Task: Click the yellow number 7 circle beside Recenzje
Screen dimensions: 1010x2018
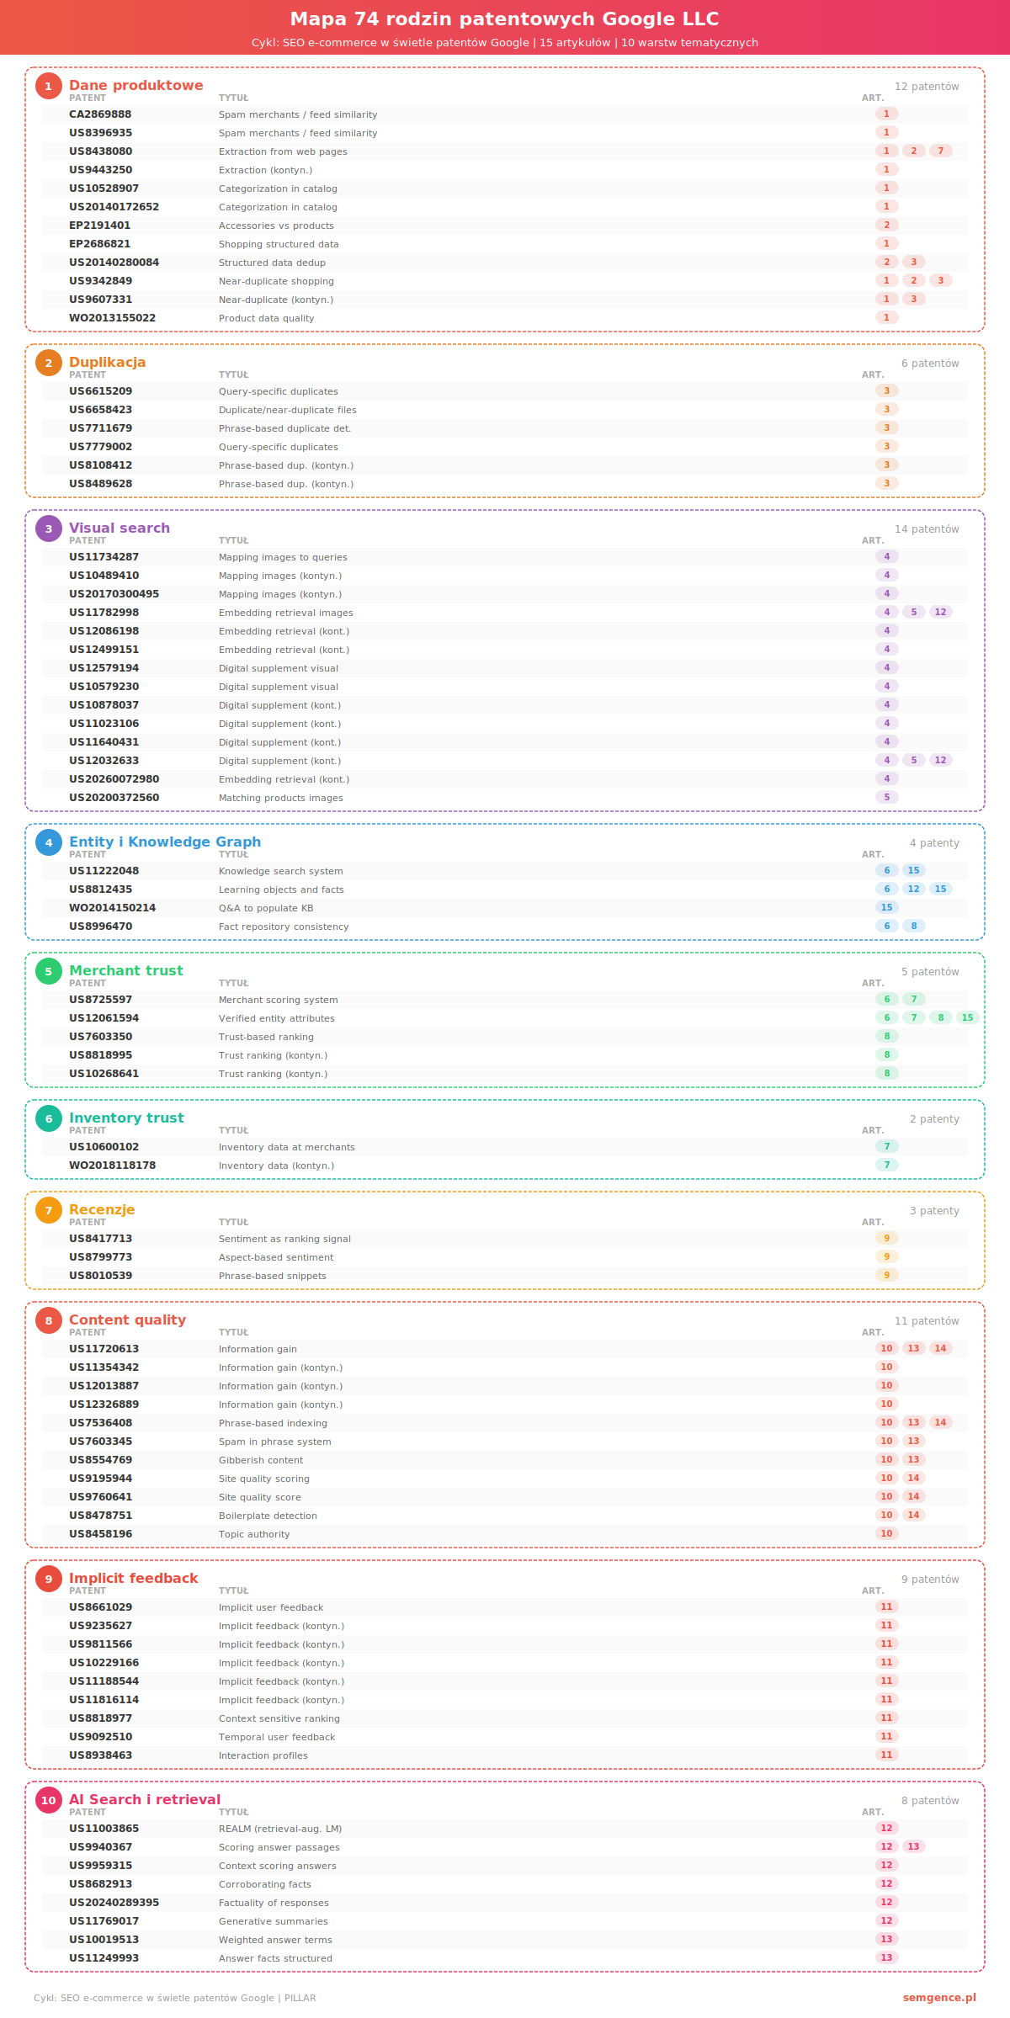Action: (49, 1210)
